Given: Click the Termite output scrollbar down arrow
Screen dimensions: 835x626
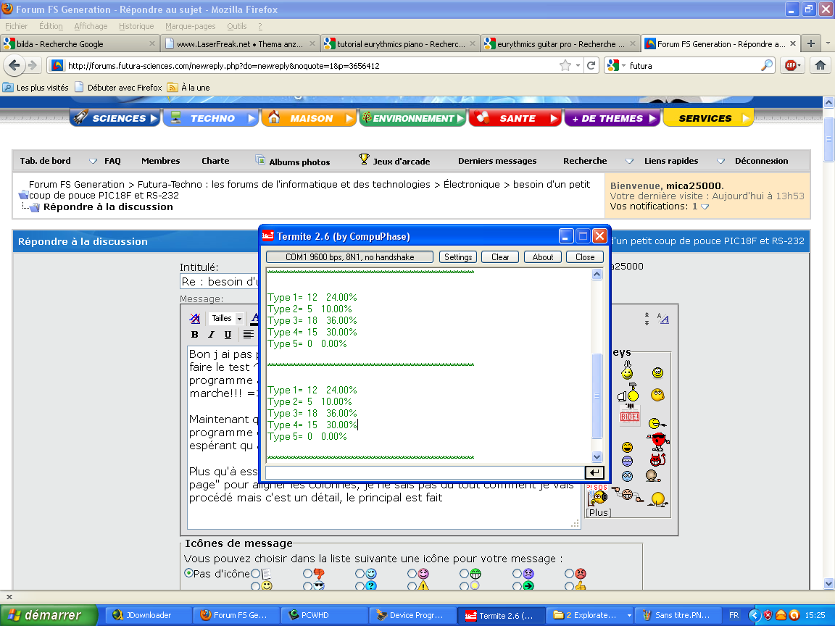Looking at the screenshot, I should point(597,456).
